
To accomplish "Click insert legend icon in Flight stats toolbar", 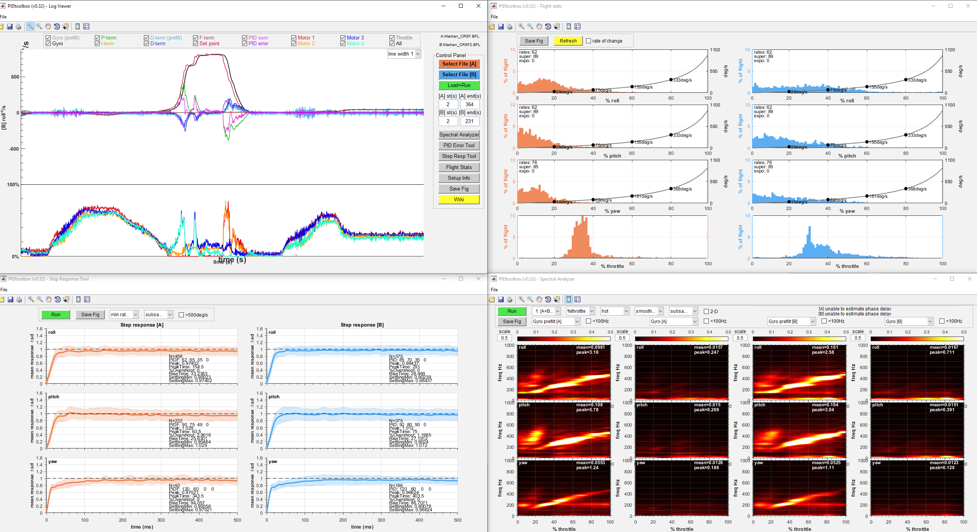I will [x=578, y=26].
